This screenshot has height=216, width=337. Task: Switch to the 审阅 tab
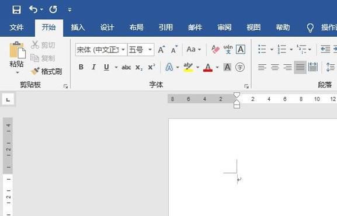coord(224,27)
